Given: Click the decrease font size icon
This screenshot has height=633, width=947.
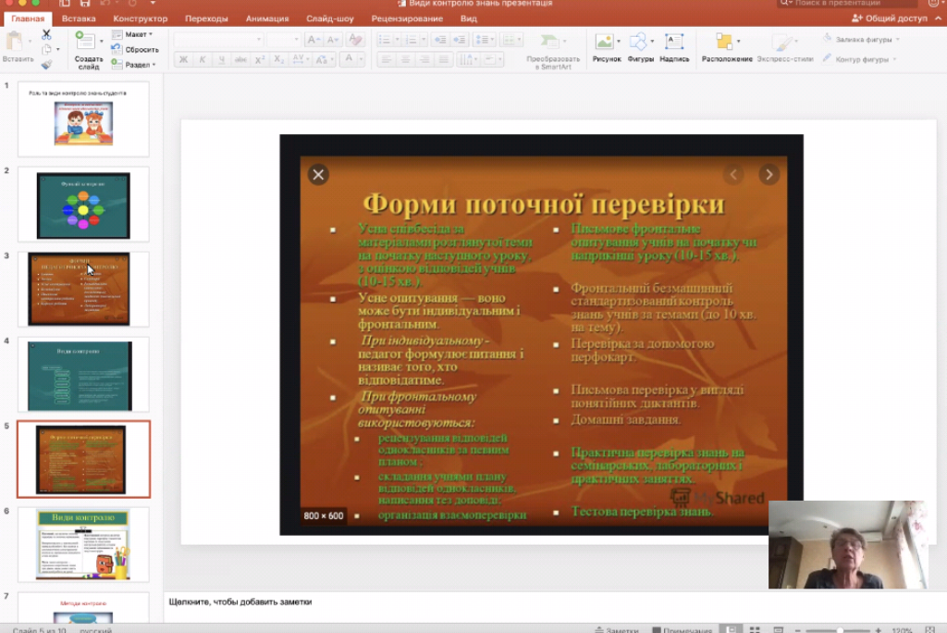Looking at the screenshot, I should pyautogui.click(x=332, y=40).
